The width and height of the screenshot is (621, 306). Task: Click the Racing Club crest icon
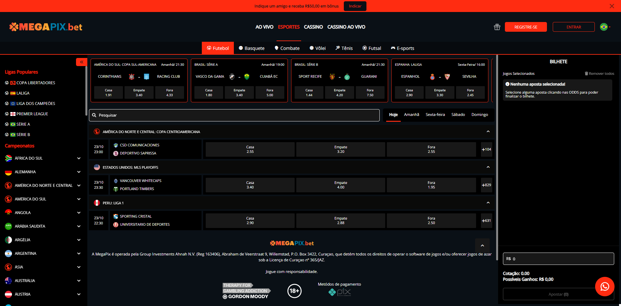[x=147, y=77]
